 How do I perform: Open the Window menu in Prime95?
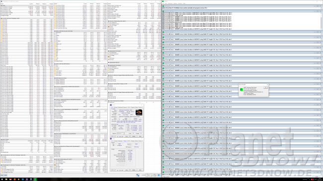pos(180,3)
